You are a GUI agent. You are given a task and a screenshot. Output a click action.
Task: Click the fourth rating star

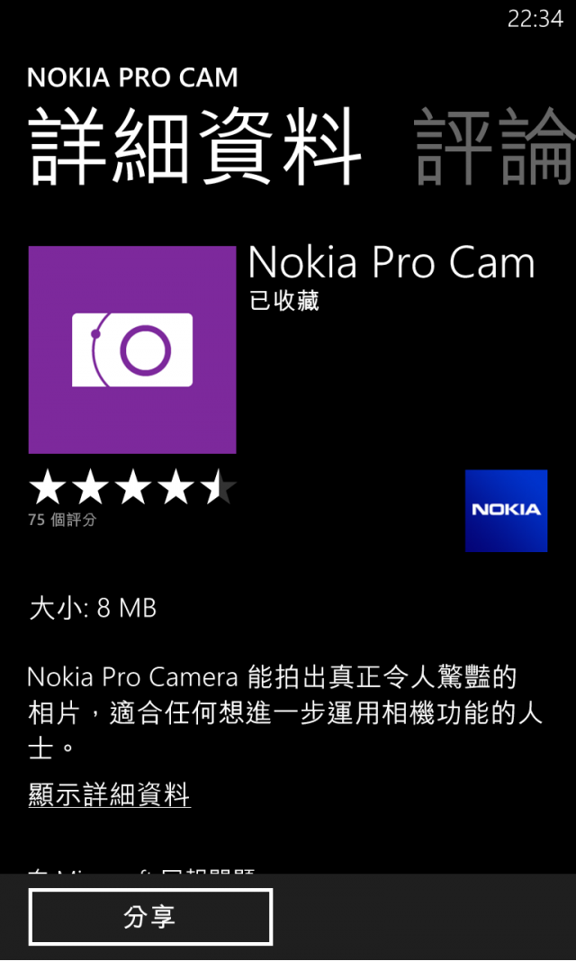pyautogui.click(x=175, y=490)
